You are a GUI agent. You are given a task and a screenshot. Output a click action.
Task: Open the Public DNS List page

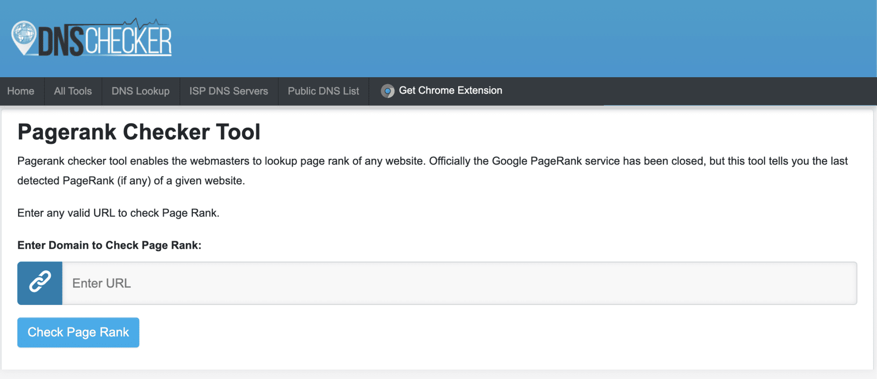click(x=323, y=91)
